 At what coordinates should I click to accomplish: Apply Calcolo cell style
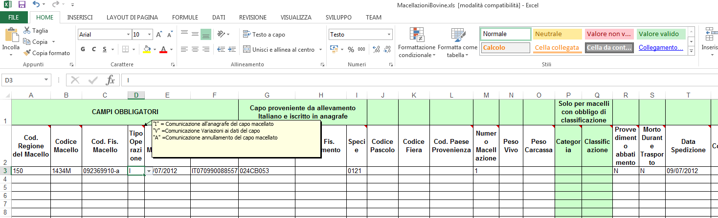pos(506,48)
